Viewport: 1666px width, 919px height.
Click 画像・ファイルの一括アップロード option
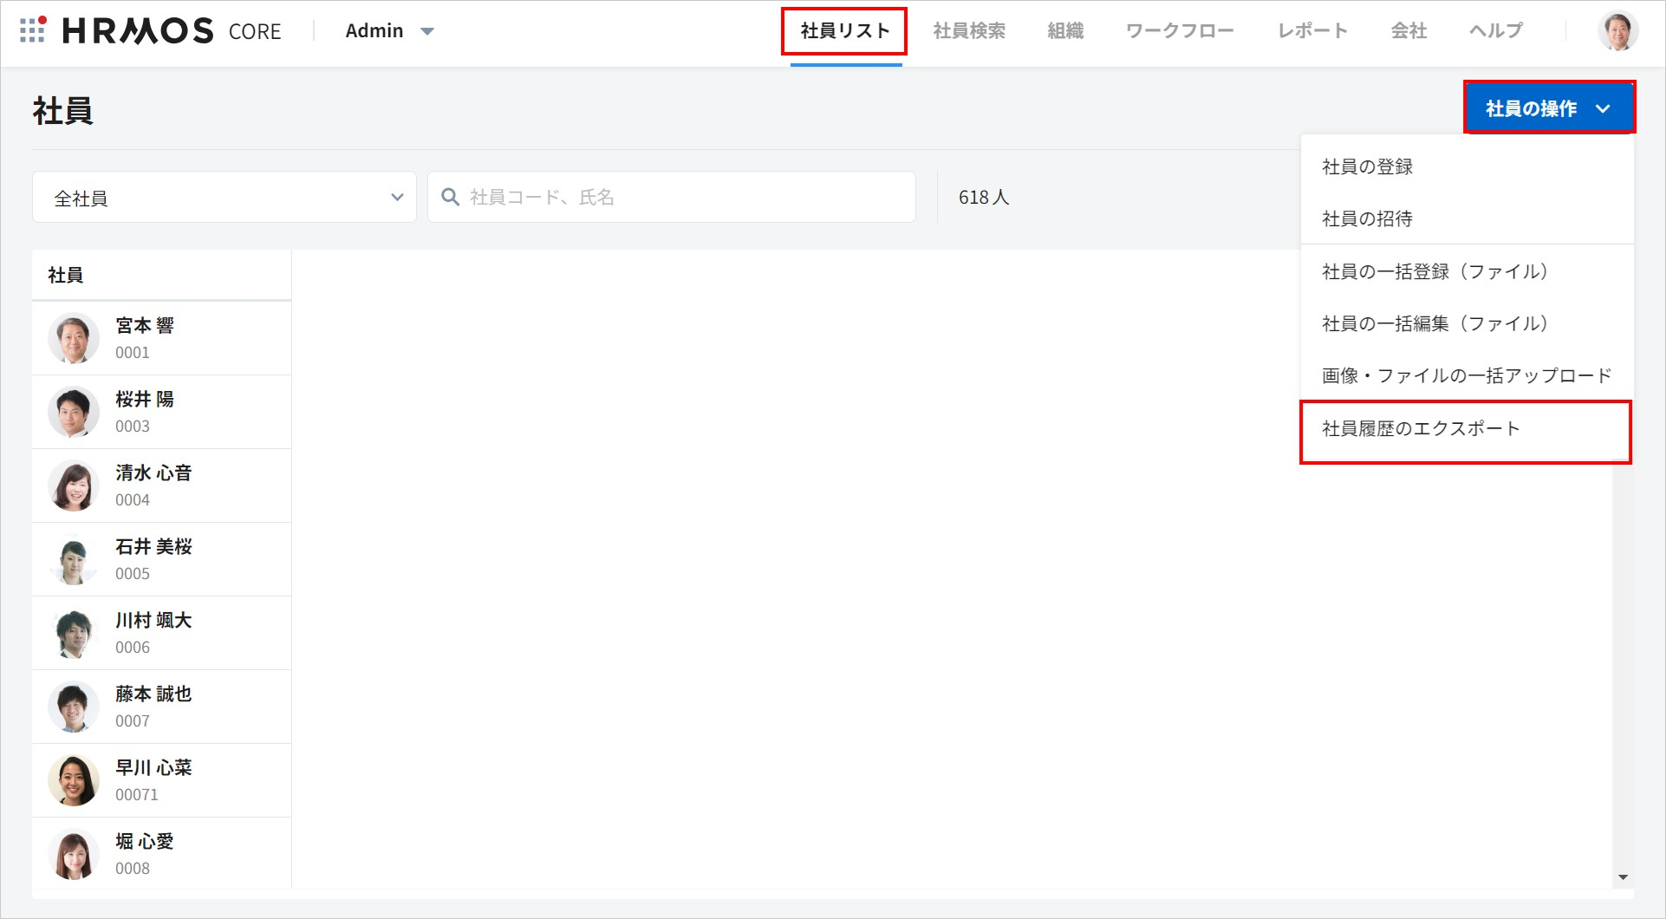tap(1466, 375)
